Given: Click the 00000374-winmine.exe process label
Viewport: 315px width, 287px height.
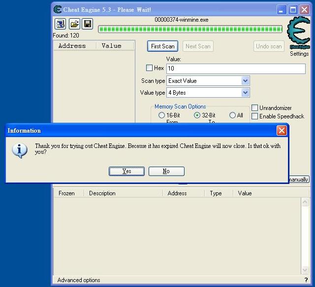Looking at the screenshot, I should [x=182, y=20].
